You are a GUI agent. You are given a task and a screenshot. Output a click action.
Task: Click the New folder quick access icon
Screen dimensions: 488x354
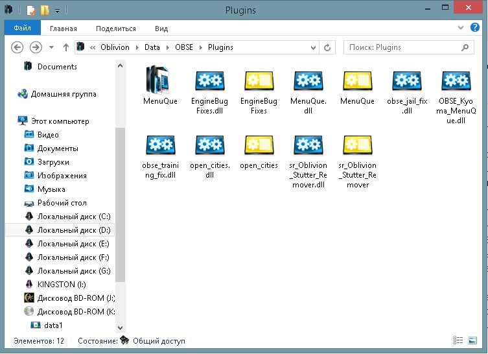point(45,10)
